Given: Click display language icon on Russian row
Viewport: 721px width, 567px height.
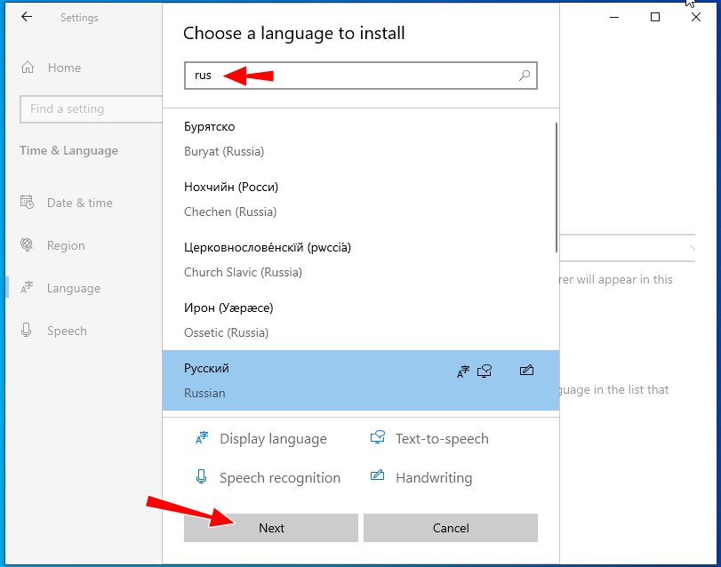Looking at the screenshot, I should 463,371.
